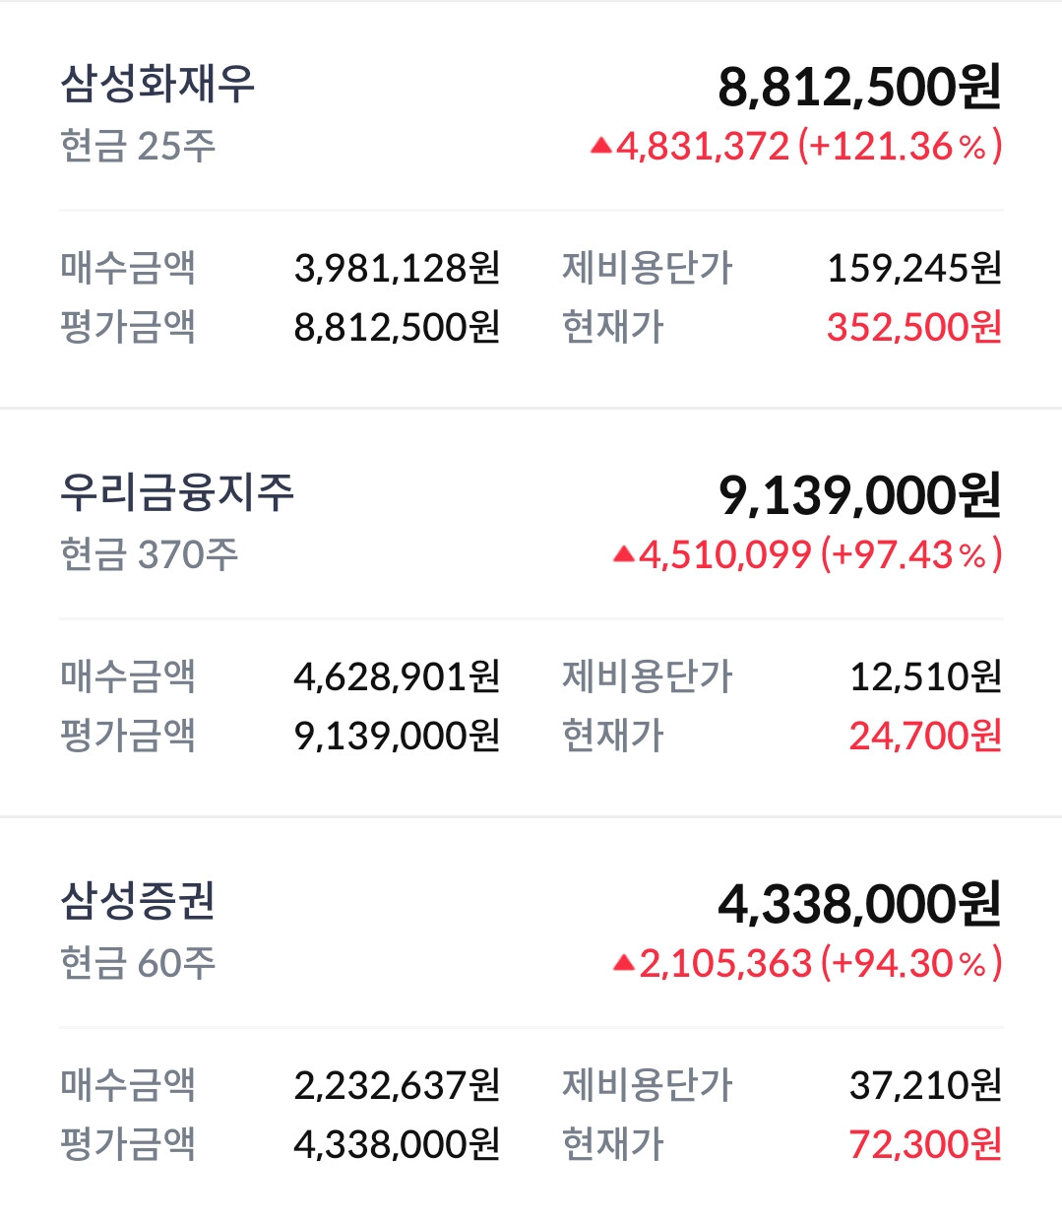The height and width of the screenshot is (1221, 1062).
Task: Click the red up-triangle beside 4,831,372
Action: tap(601, 148)
